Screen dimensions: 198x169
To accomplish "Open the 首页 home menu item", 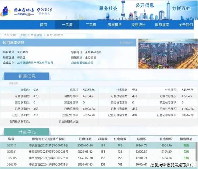I will click(43, 25).
